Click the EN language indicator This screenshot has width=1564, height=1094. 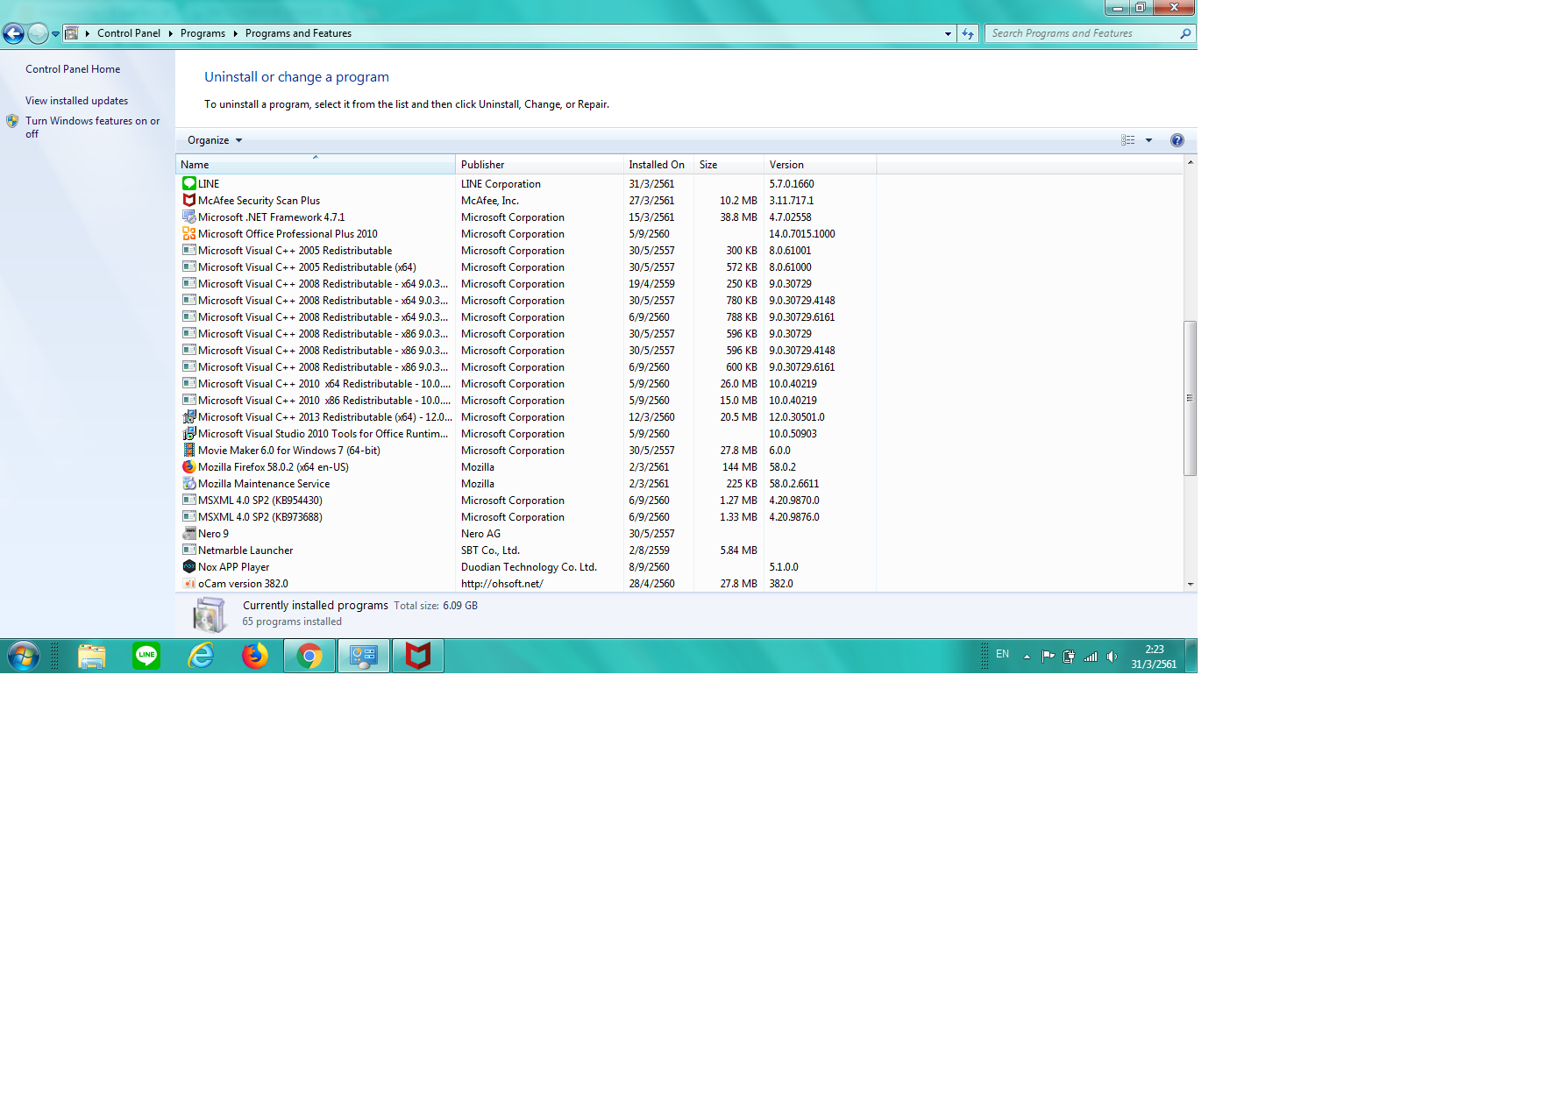[x=1002, y=654]
